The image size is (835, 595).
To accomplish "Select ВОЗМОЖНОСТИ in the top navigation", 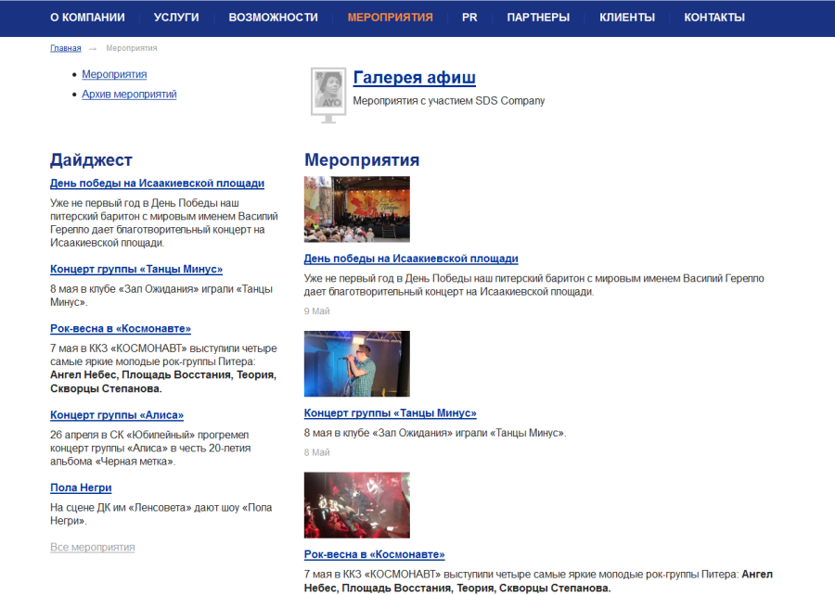I will coord(273,18).
